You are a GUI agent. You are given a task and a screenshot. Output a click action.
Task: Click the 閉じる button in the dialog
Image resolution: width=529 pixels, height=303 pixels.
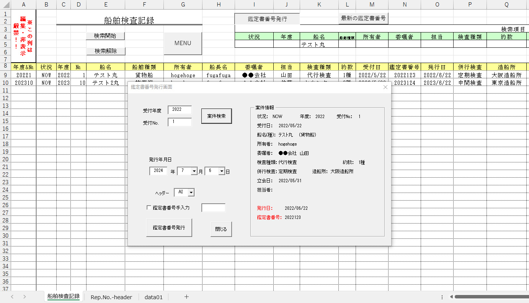click(221, 229)
